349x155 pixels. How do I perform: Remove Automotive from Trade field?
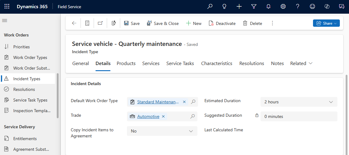163,116
